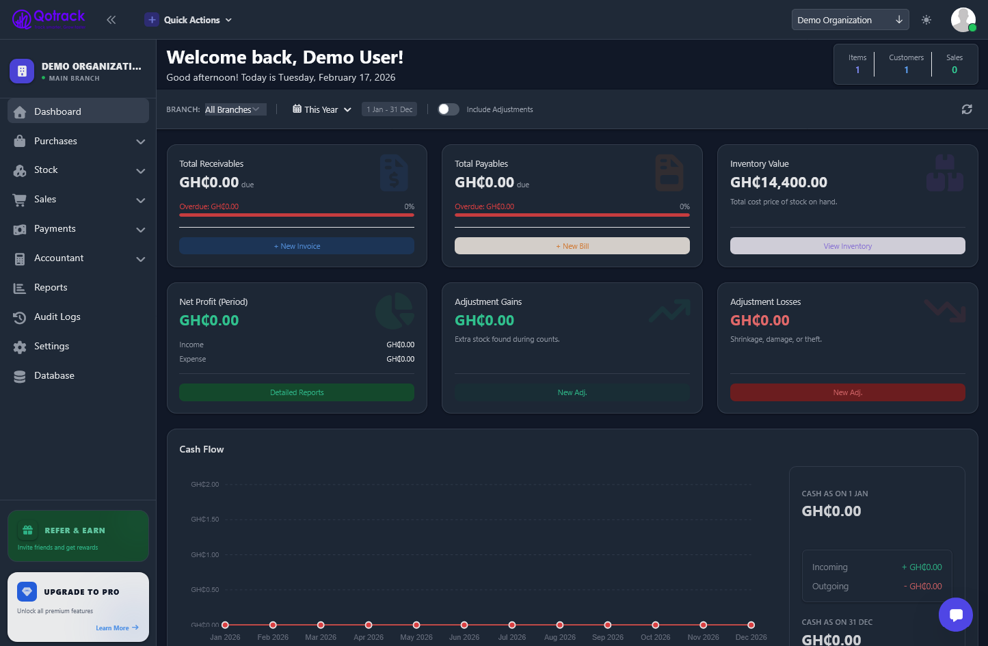
Task: Click the + New Bill button
Action: pyautogui.click(x=572, y=246)
